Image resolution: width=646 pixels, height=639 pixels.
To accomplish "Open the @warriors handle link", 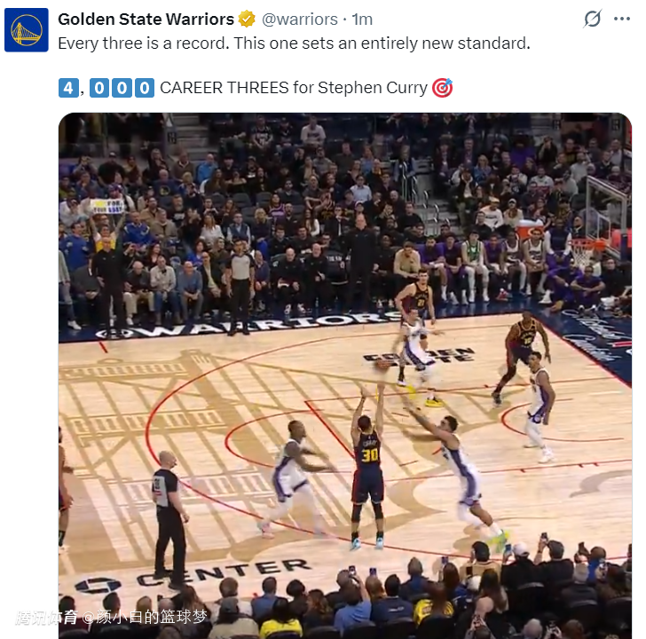I will pos(300,20).
